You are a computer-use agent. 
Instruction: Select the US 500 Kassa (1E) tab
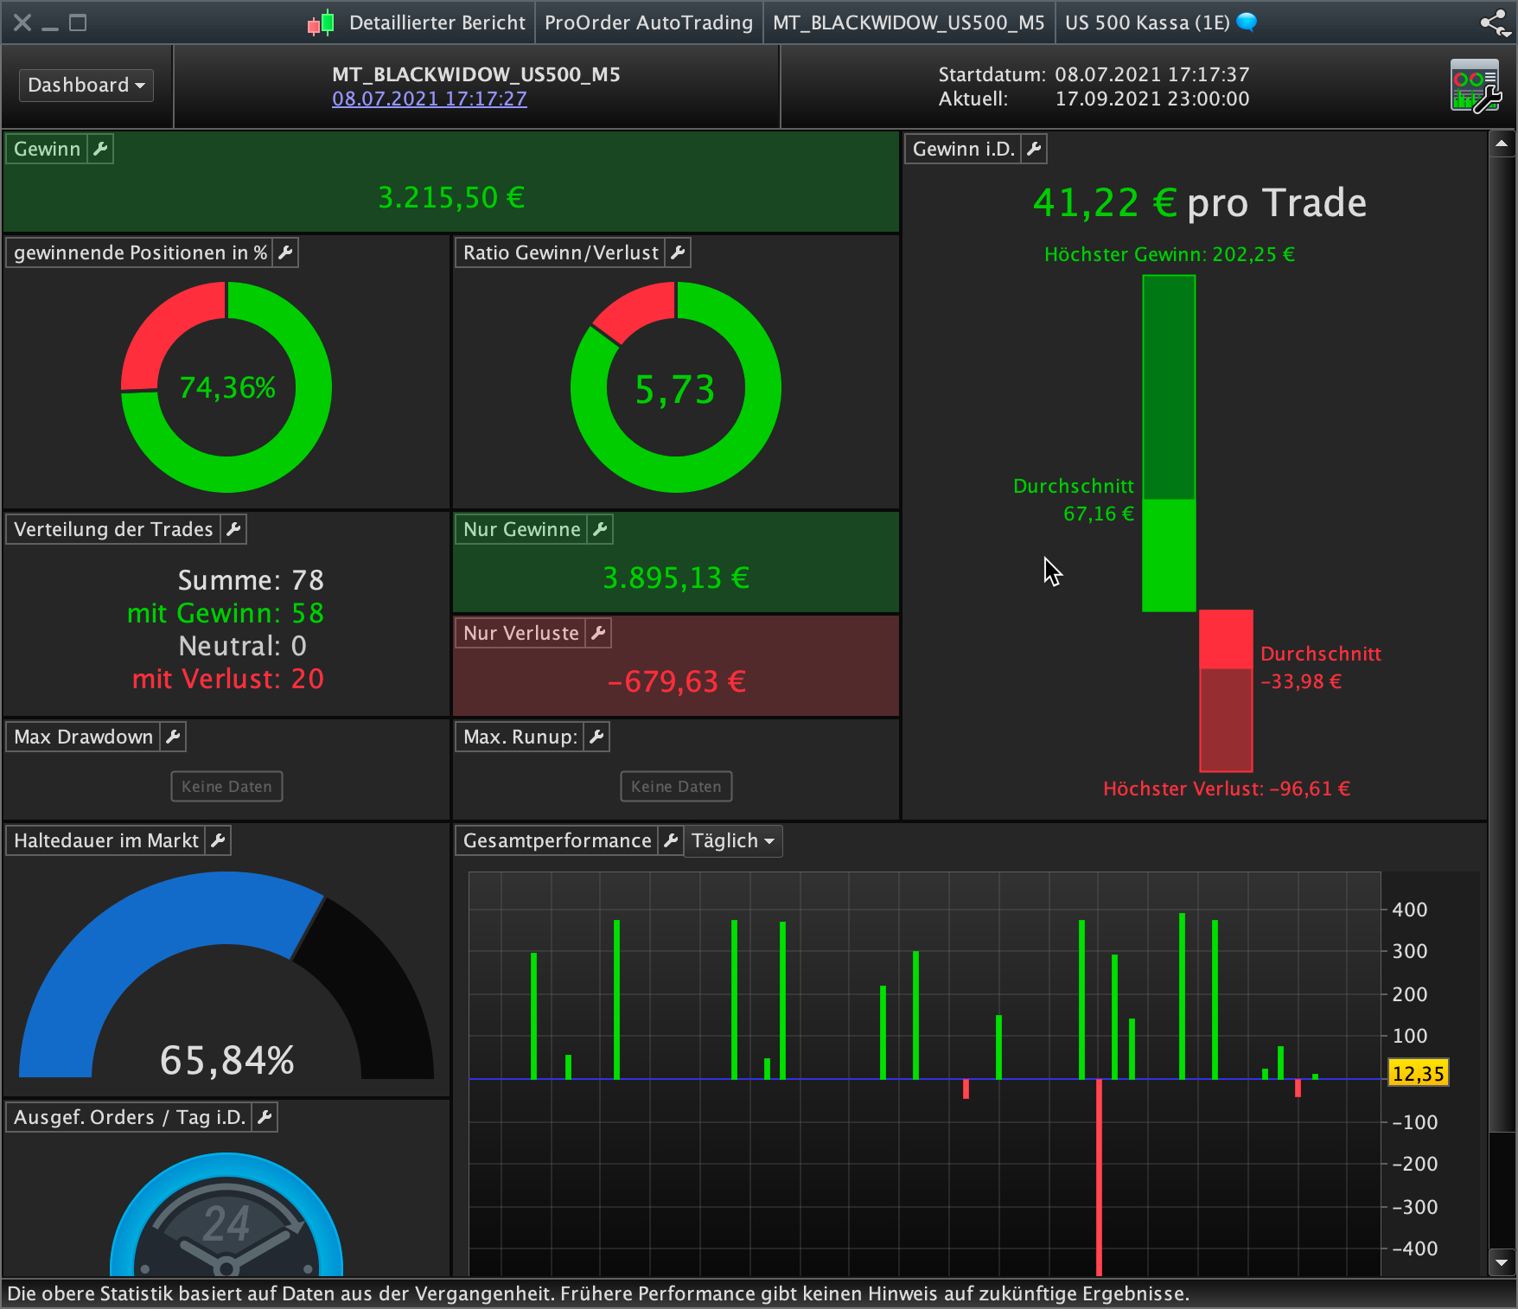coord(1147,22)
